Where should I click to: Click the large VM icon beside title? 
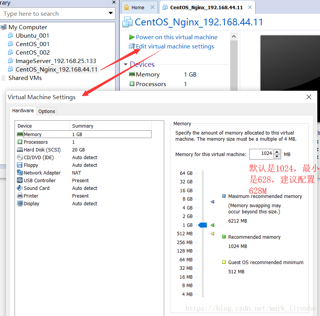127,22
